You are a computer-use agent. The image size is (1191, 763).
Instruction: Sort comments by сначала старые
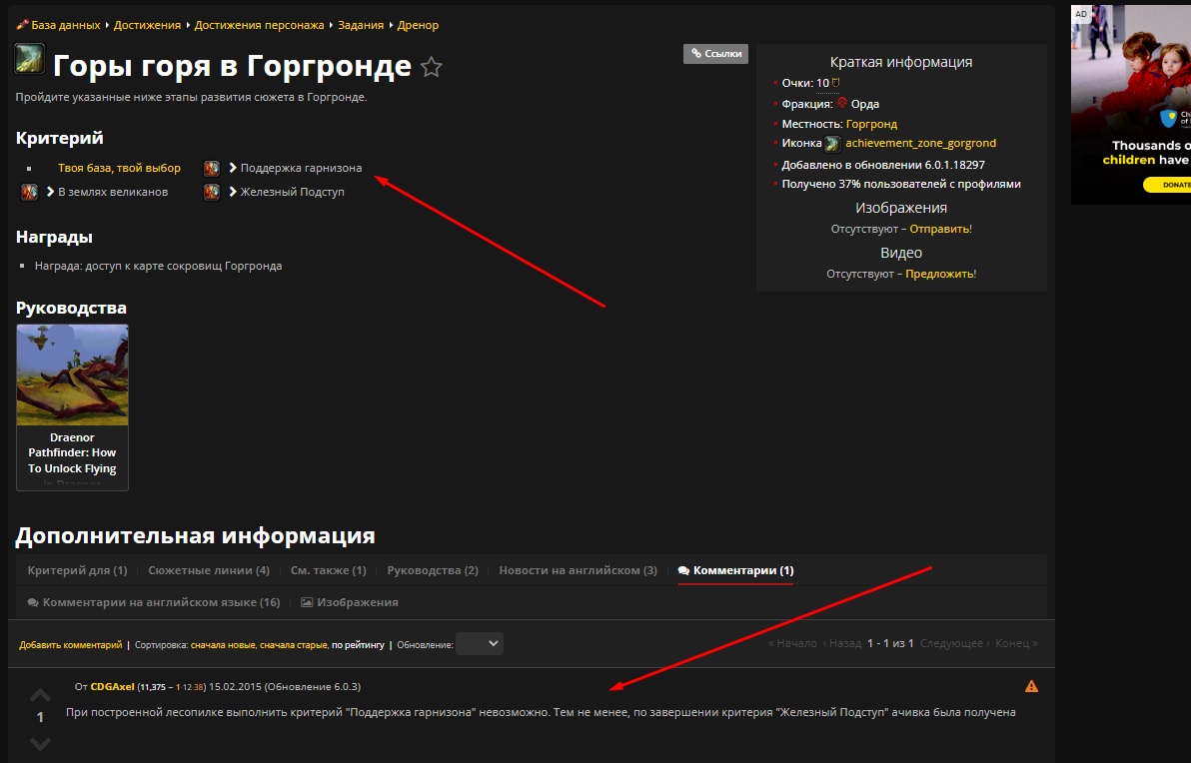pyautogui.click(x=294, y=645)
